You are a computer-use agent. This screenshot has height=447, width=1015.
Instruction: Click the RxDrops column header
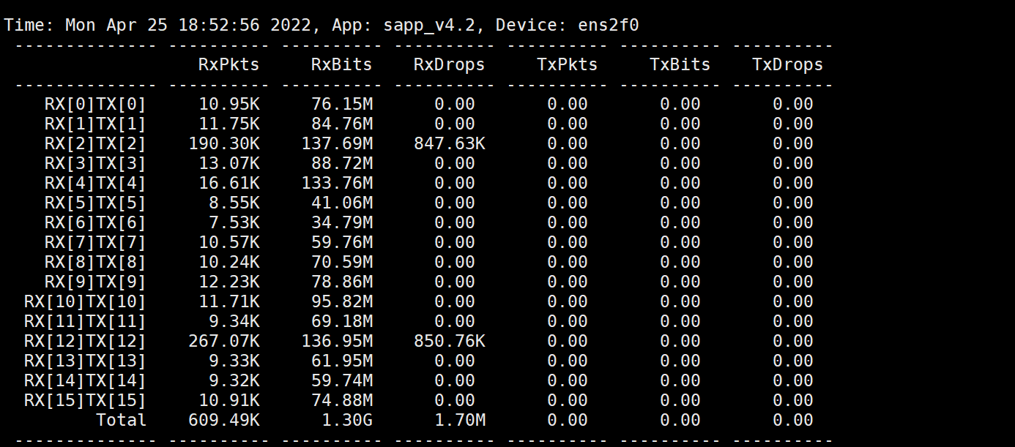point(449,64)
